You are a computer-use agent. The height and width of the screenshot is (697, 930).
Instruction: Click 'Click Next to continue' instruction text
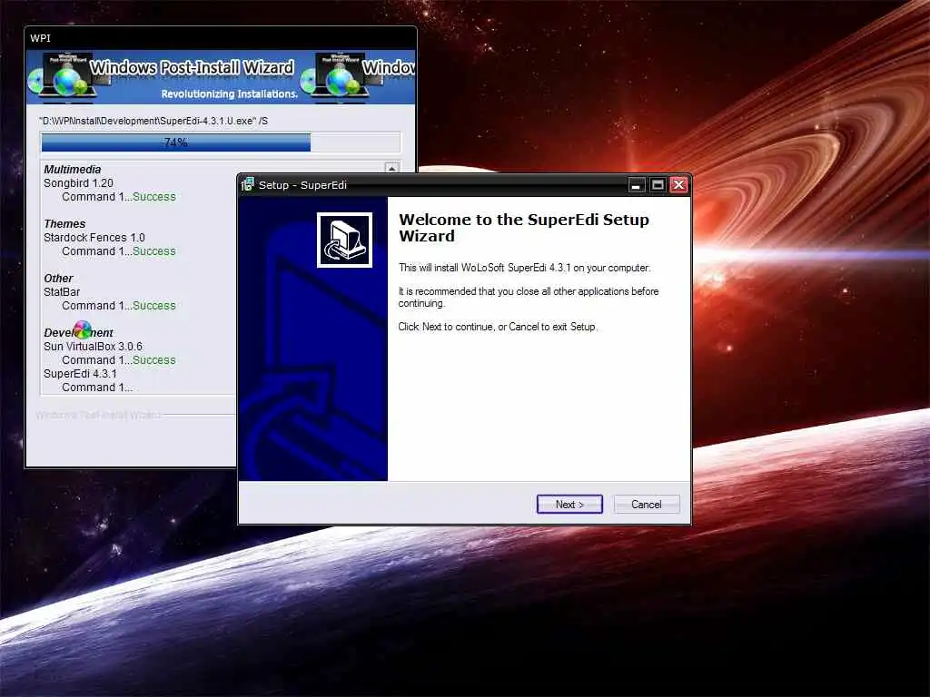(498, 327)
